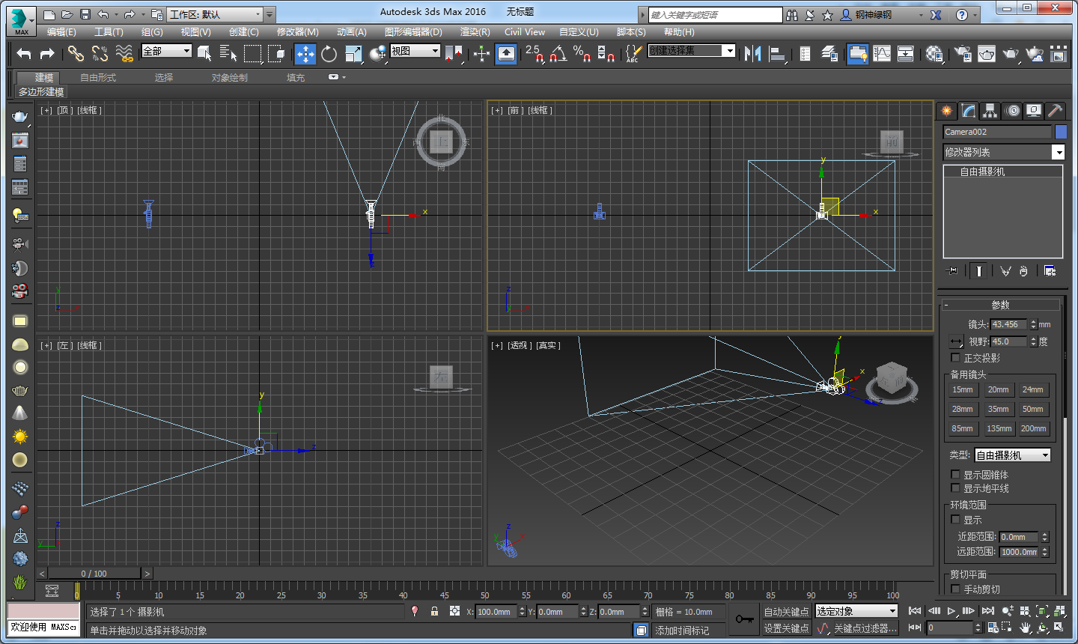Click the lightbulb icon in left sidebar

coord(20,216)
